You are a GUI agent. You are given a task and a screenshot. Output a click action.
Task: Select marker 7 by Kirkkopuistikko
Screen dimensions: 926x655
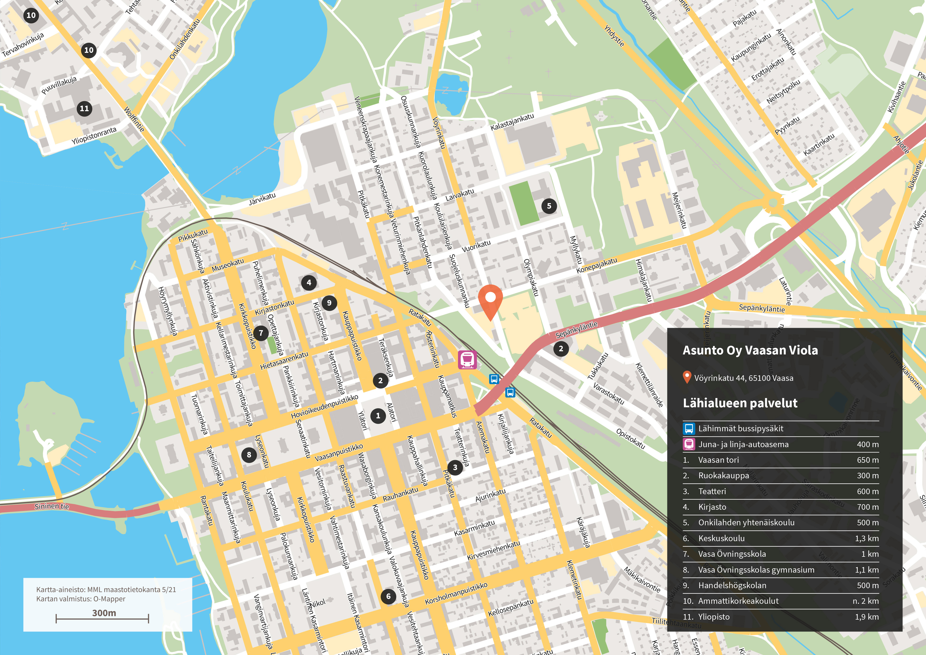[261, 333]
